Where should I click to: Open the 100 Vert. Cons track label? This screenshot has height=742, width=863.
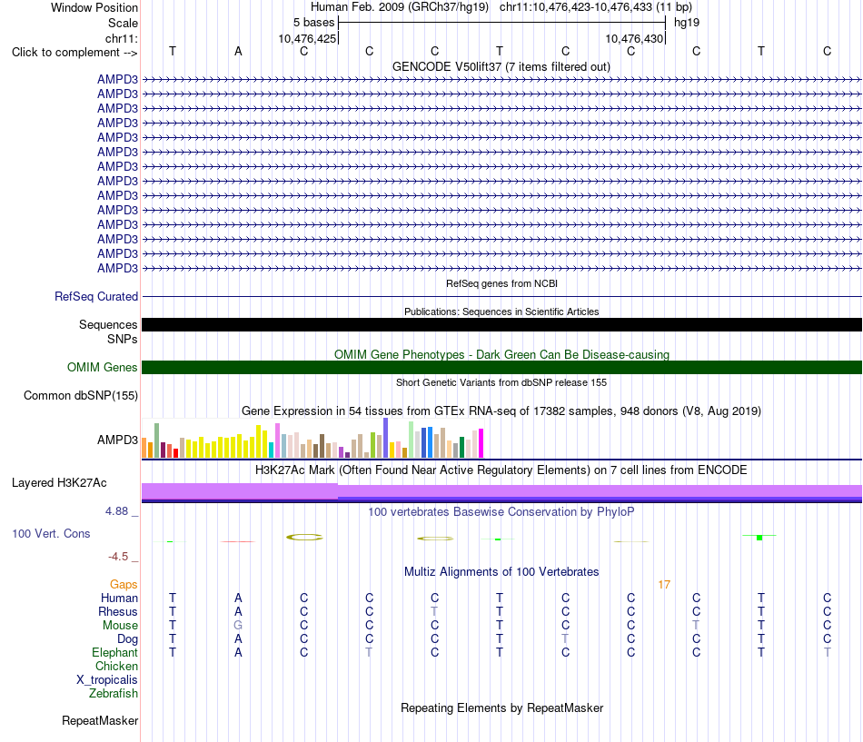click(x=51, y=533)
